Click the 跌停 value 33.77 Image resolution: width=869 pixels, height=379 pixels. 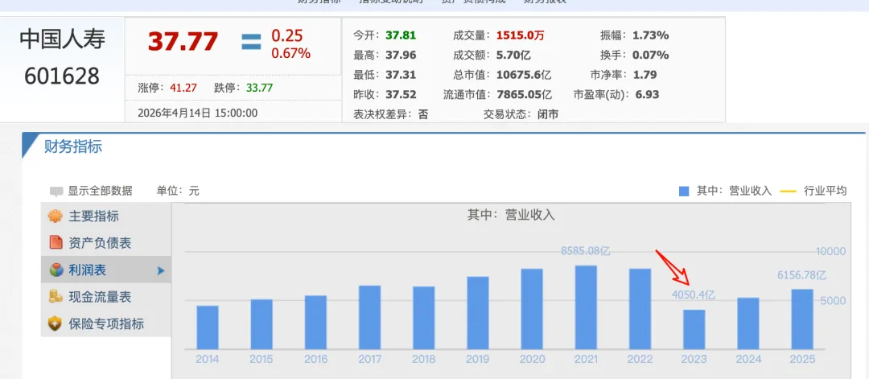tap(259, 88)
